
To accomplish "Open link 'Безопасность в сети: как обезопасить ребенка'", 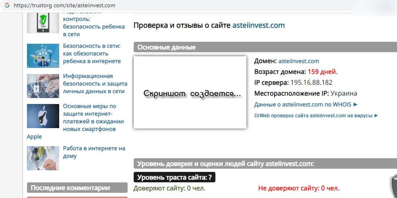I will (x=92, y=53).
